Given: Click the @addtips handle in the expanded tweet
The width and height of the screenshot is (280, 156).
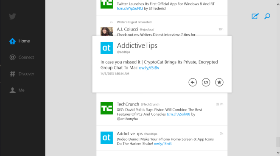Looking at the screenshot, I should click(123, 52).
